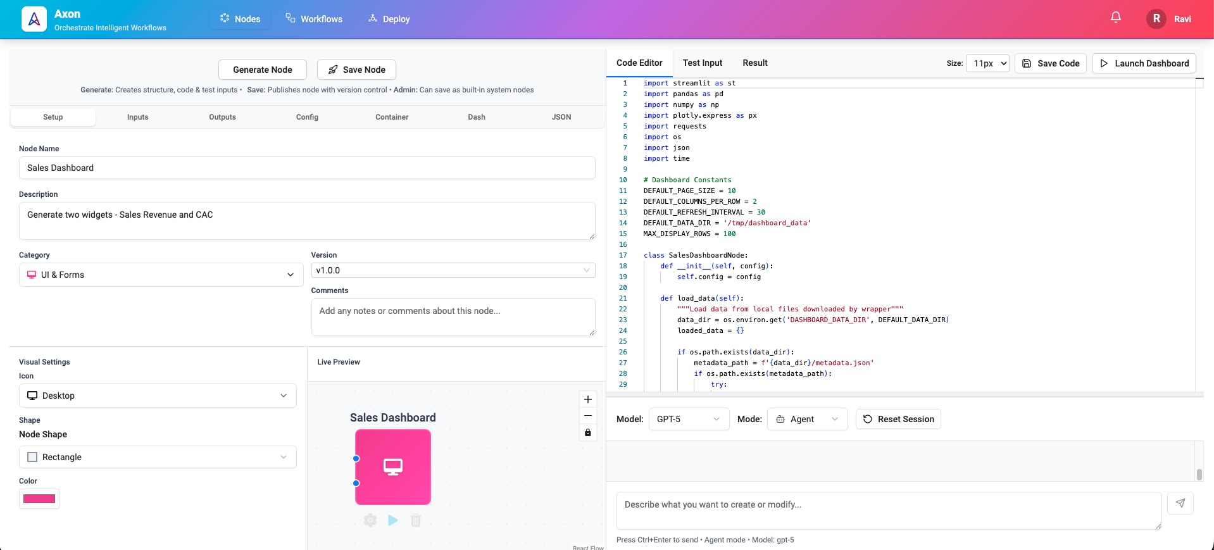
Task: Zoom in the live preview canvas
Action: coord(588,399)
